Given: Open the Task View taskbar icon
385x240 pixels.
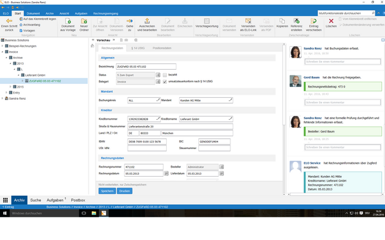Looking at the screenshot, I should tap(83, 213).
